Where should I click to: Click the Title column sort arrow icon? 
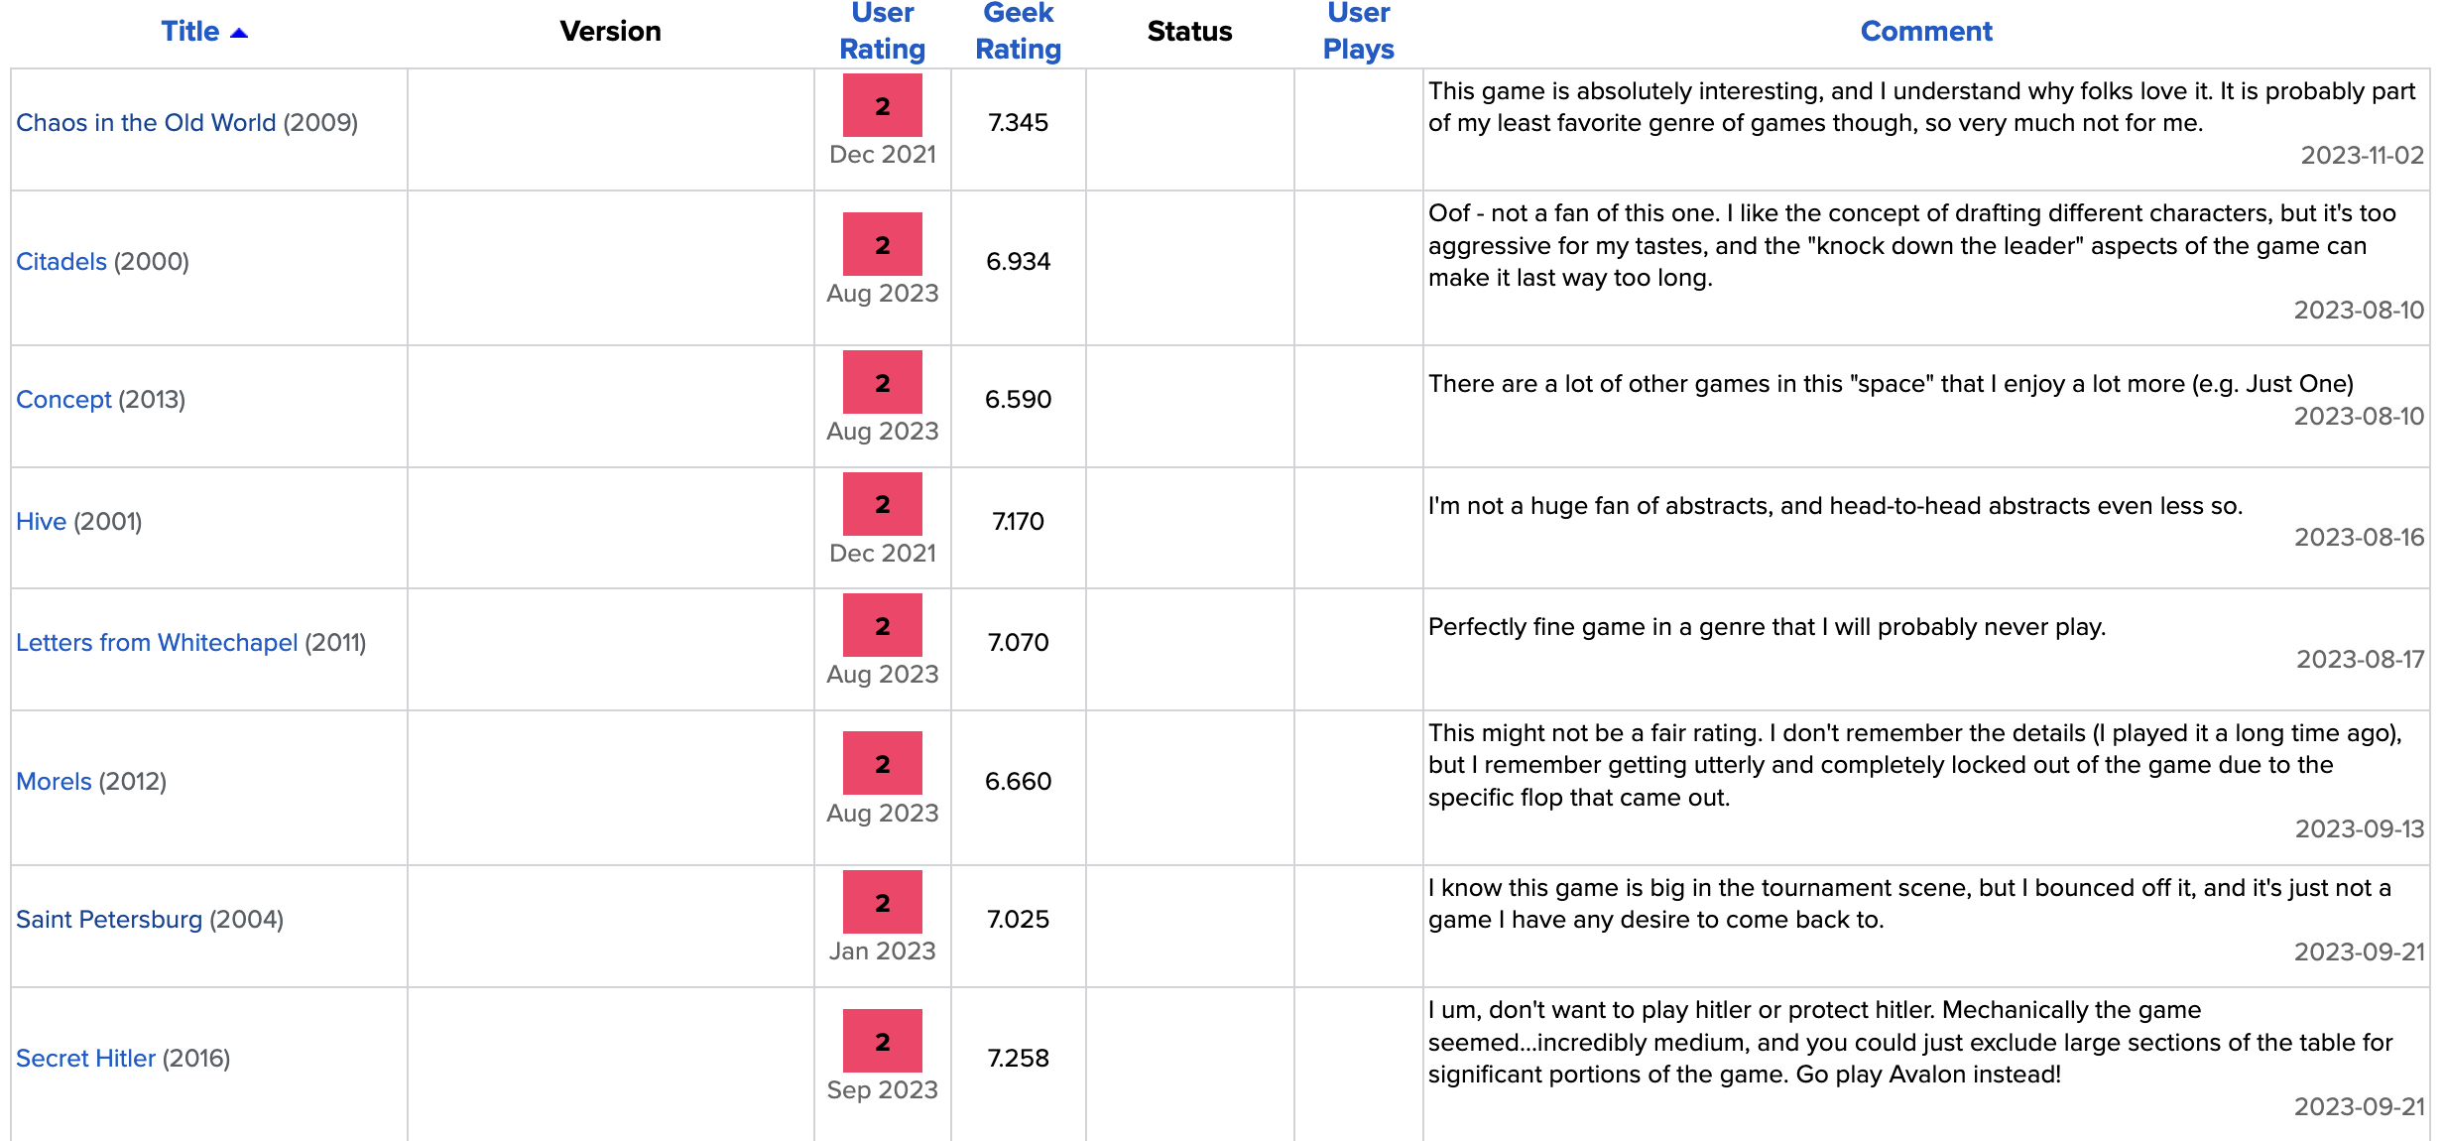coord(239,34)
